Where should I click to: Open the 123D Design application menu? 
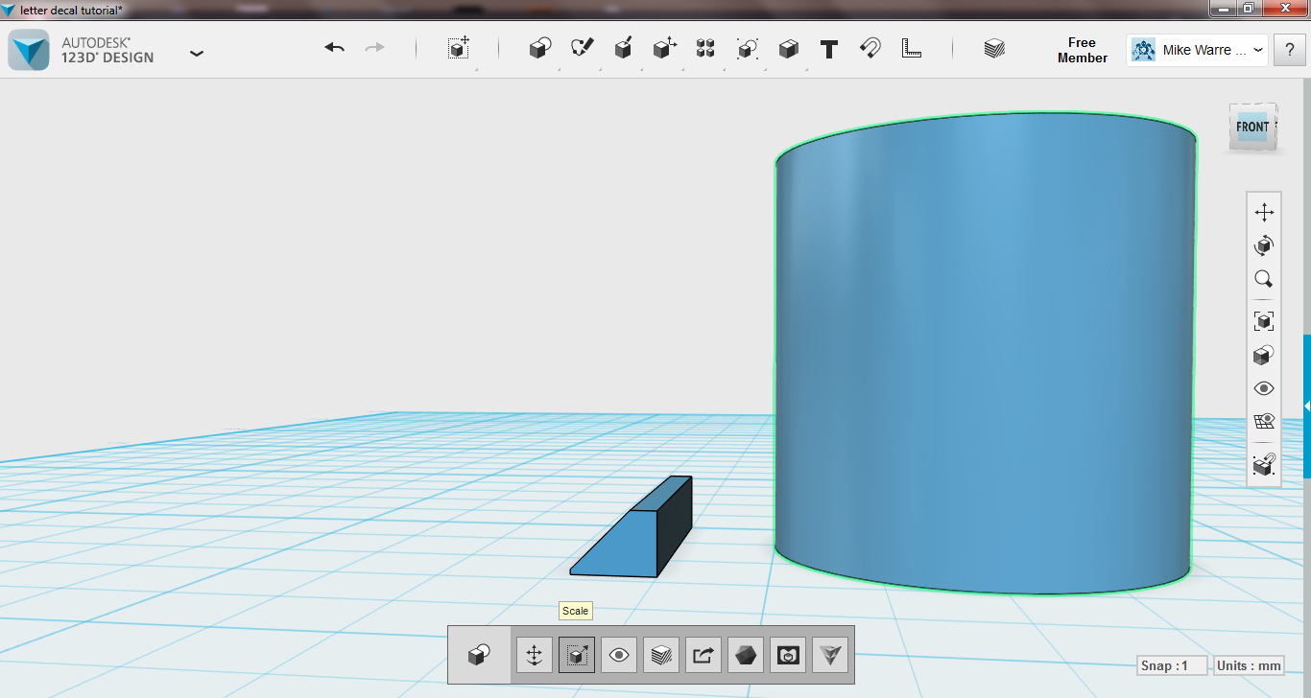click(197, 53)
